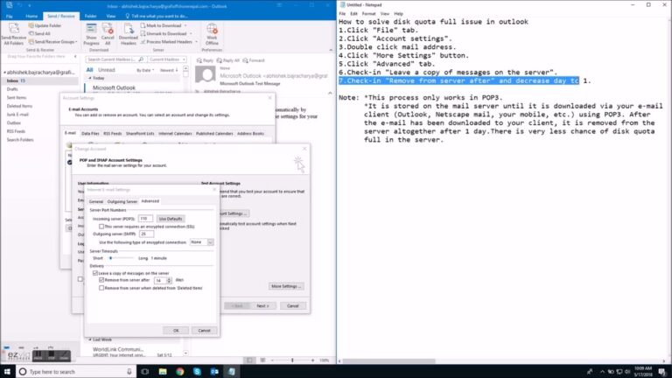Toggle 'Remove from server after' checkbox
Image resolution: width=672 pixels, height=378 pixels.
pos(101,280)
